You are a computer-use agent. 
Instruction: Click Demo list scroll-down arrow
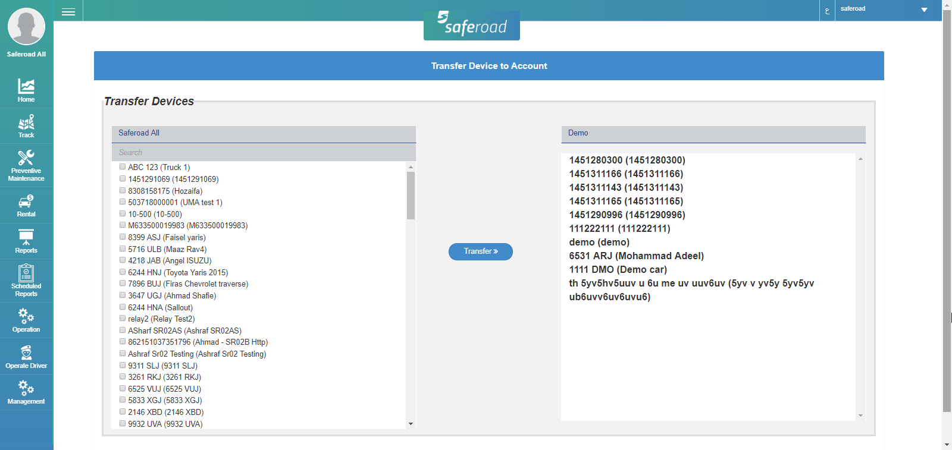pos(860,416)
